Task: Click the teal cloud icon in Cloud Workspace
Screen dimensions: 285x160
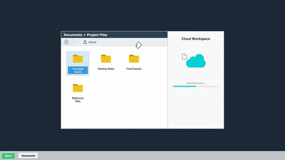Action: click(x=196, y=61)
